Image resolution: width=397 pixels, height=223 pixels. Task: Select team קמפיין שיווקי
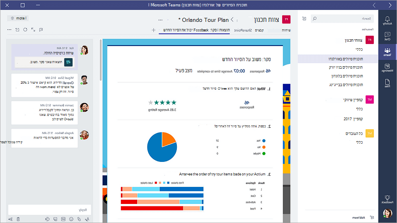(353, 100)
